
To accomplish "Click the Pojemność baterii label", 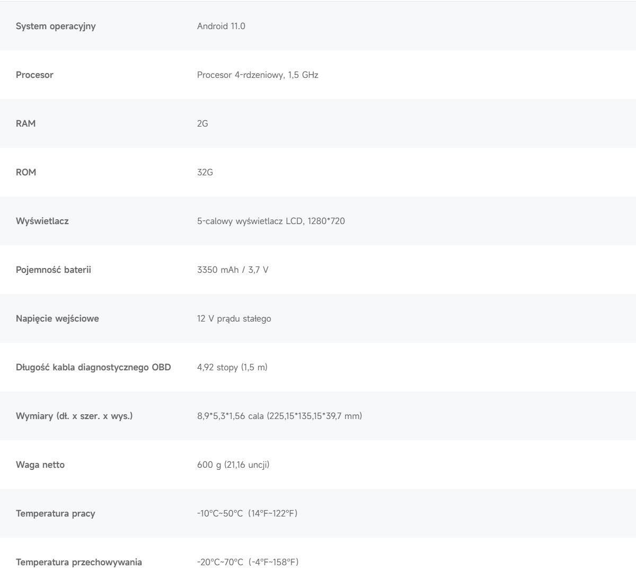I will tap(54, 270).
